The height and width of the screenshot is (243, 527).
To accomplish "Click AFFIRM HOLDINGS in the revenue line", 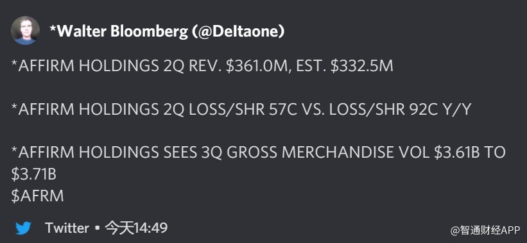I will pyautogui.click(x=87, y=66).
